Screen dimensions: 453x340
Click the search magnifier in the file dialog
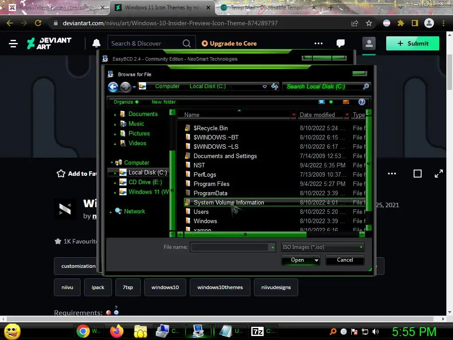click(x=366, y=86)
